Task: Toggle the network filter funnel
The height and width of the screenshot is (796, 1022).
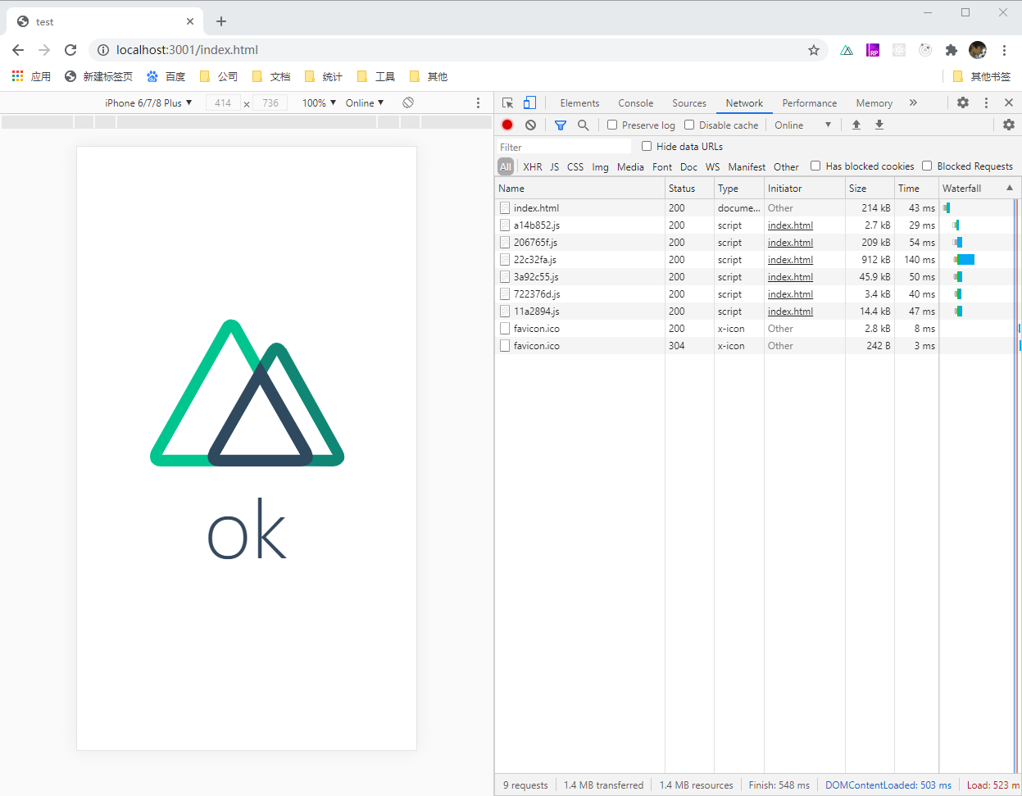Action: click(561, 125)
